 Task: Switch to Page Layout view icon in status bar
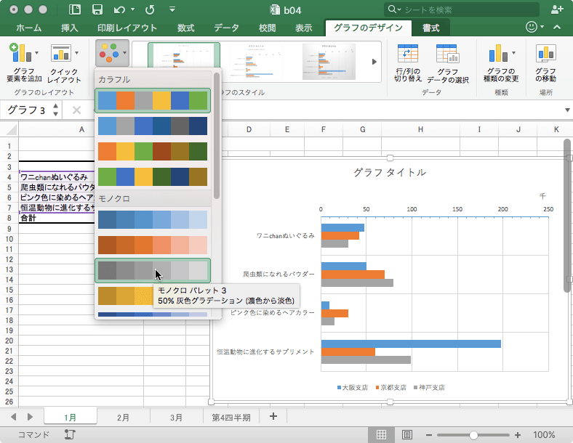pos(406,434)
